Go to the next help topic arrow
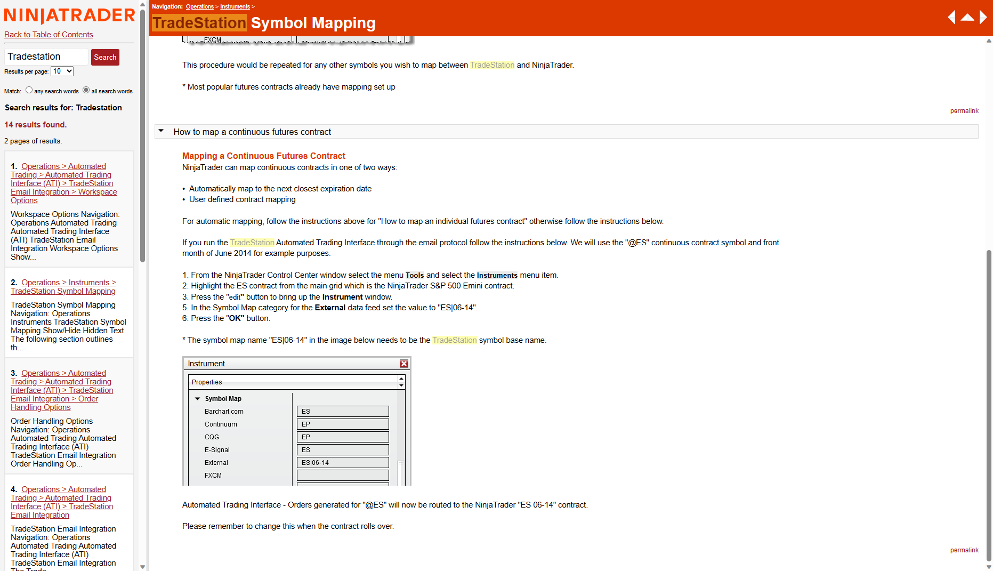 point(983,18)
